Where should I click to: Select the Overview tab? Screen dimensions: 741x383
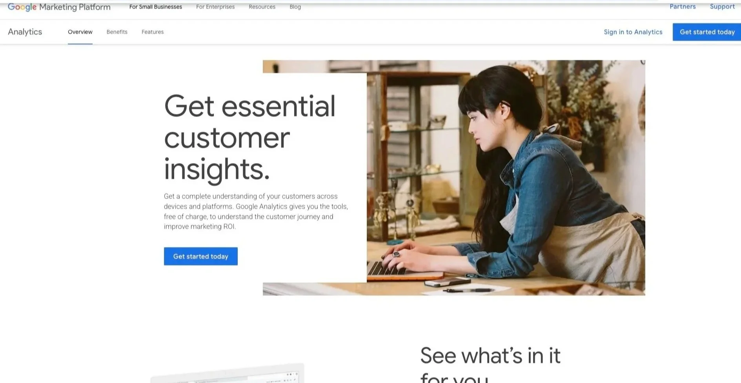80,32
